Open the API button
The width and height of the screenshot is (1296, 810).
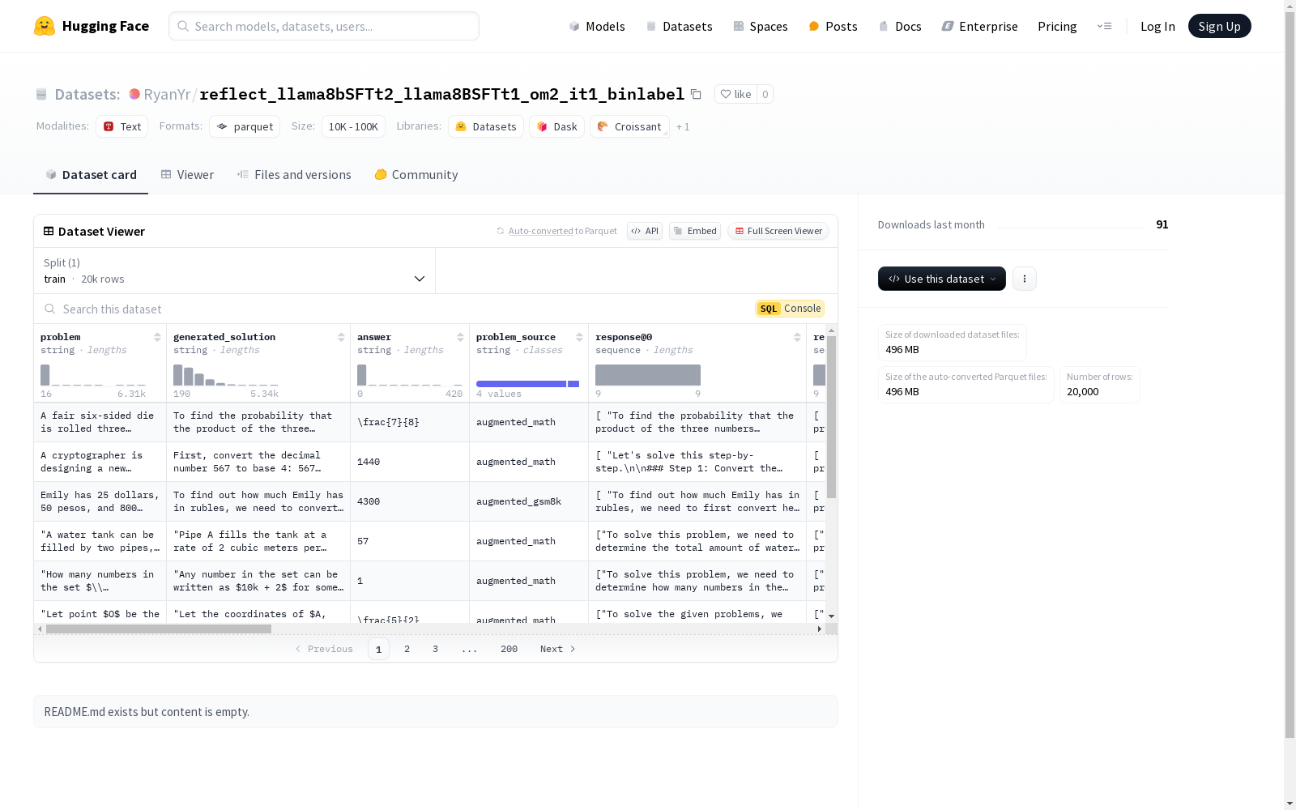(645, 231)
